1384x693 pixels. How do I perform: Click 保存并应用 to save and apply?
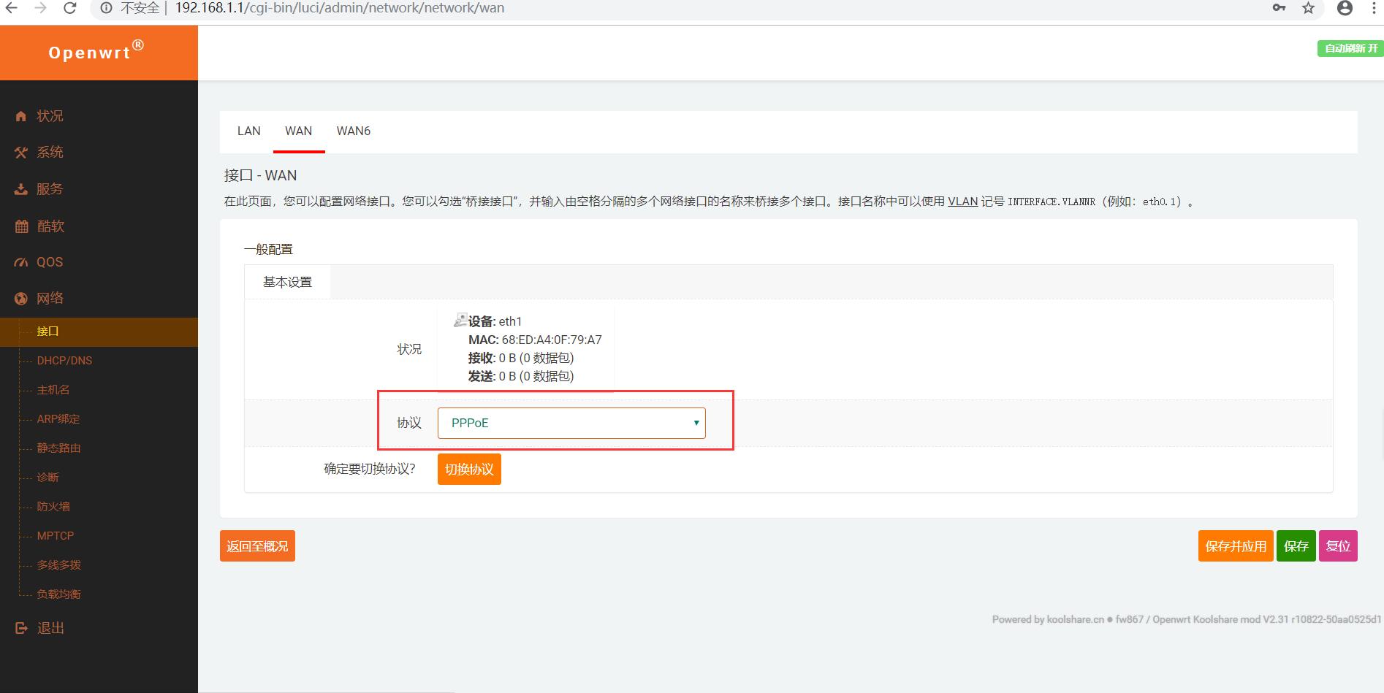(x=1235, y=545)
